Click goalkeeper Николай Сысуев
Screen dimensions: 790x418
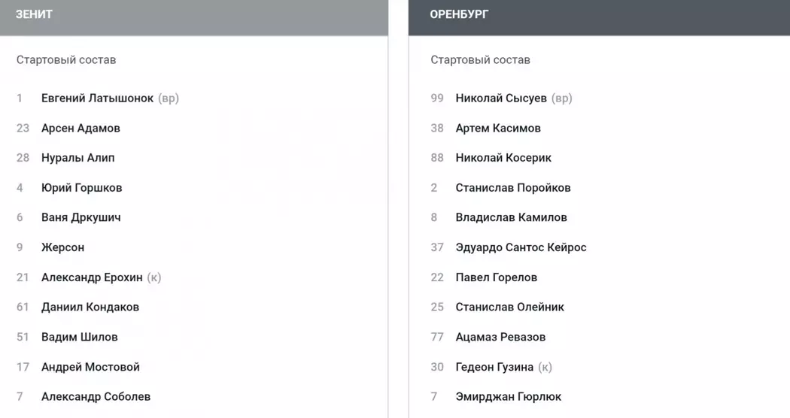(501, 98)
